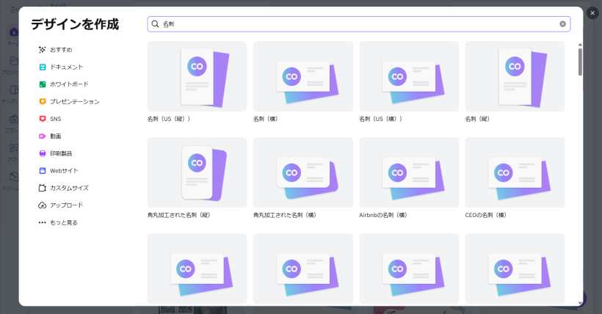
Task: Select the ドキュメント icon in sidebar
Action: 43,67
